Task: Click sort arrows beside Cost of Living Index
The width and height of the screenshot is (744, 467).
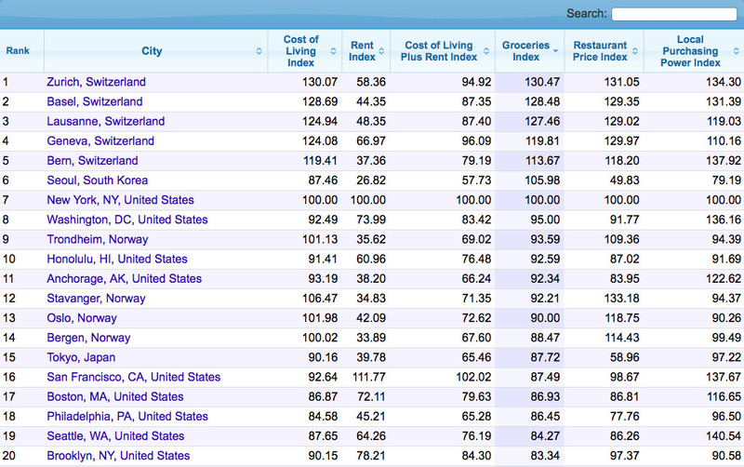Action: 333,51
